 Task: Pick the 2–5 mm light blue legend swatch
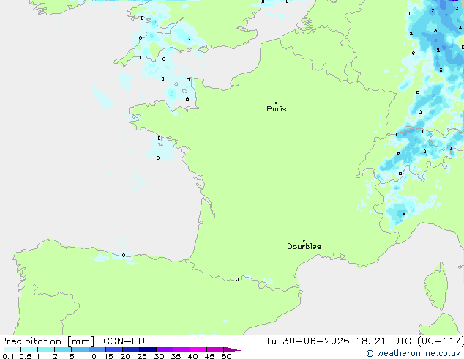point(63,349)
